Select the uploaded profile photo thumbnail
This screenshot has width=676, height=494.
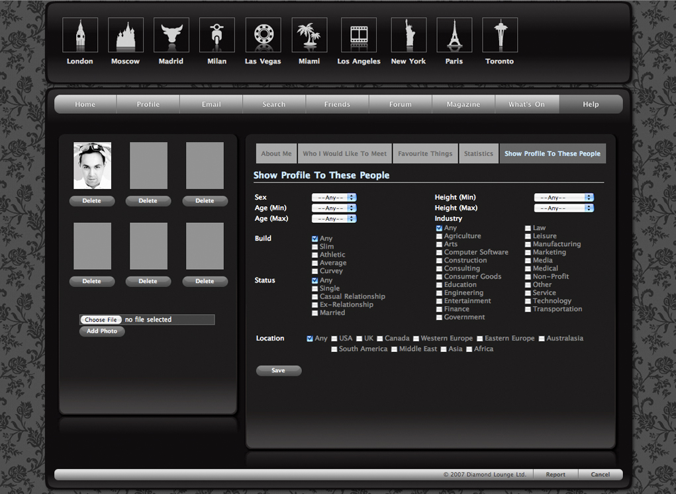pyautogui.click(x=92, y=166)
